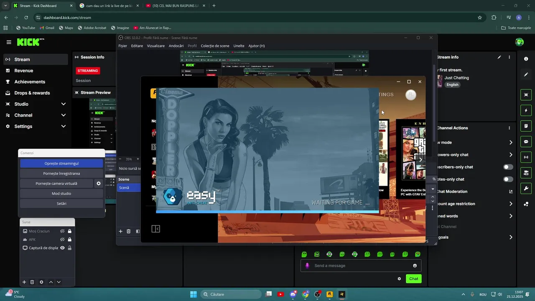Open chat settings gear beside Chat button
This screenshot has height=301, width=535.
399,279
